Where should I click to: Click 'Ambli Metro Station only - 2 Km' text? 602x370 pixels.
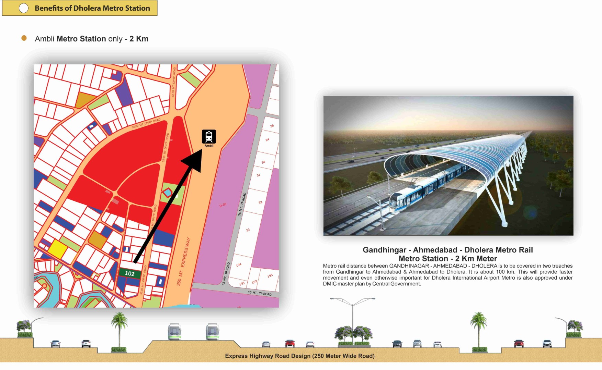pos(91,39)
